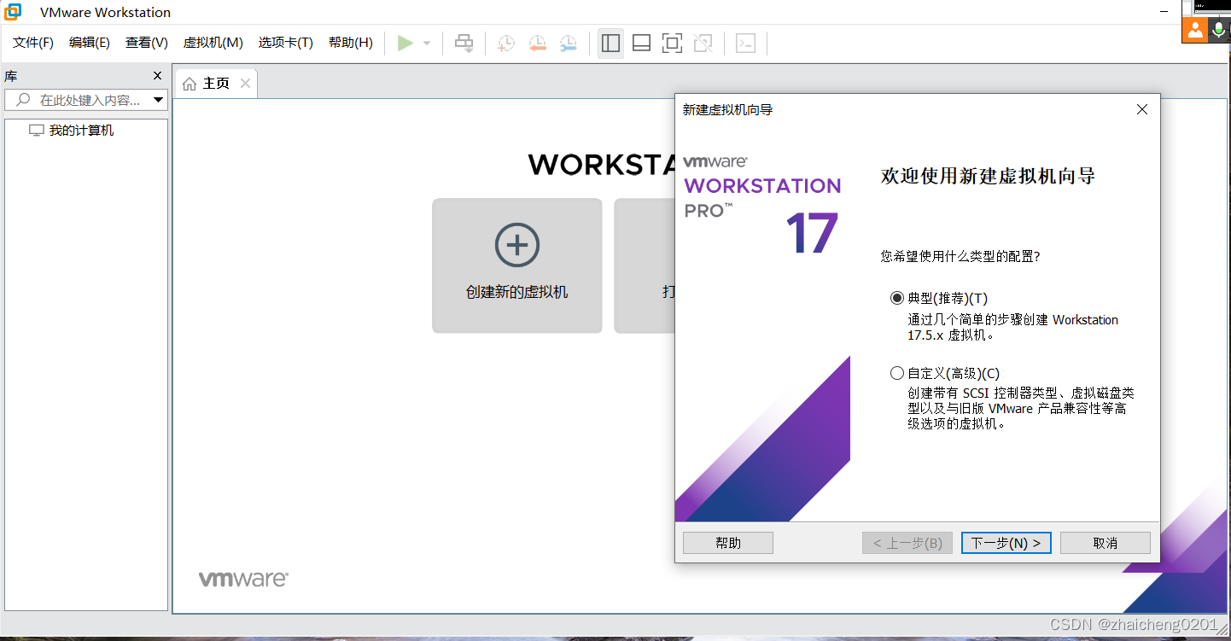Open the 编辑(E) menu
The height and width of the screenshot is (641, 1231).
pos(90,43)
